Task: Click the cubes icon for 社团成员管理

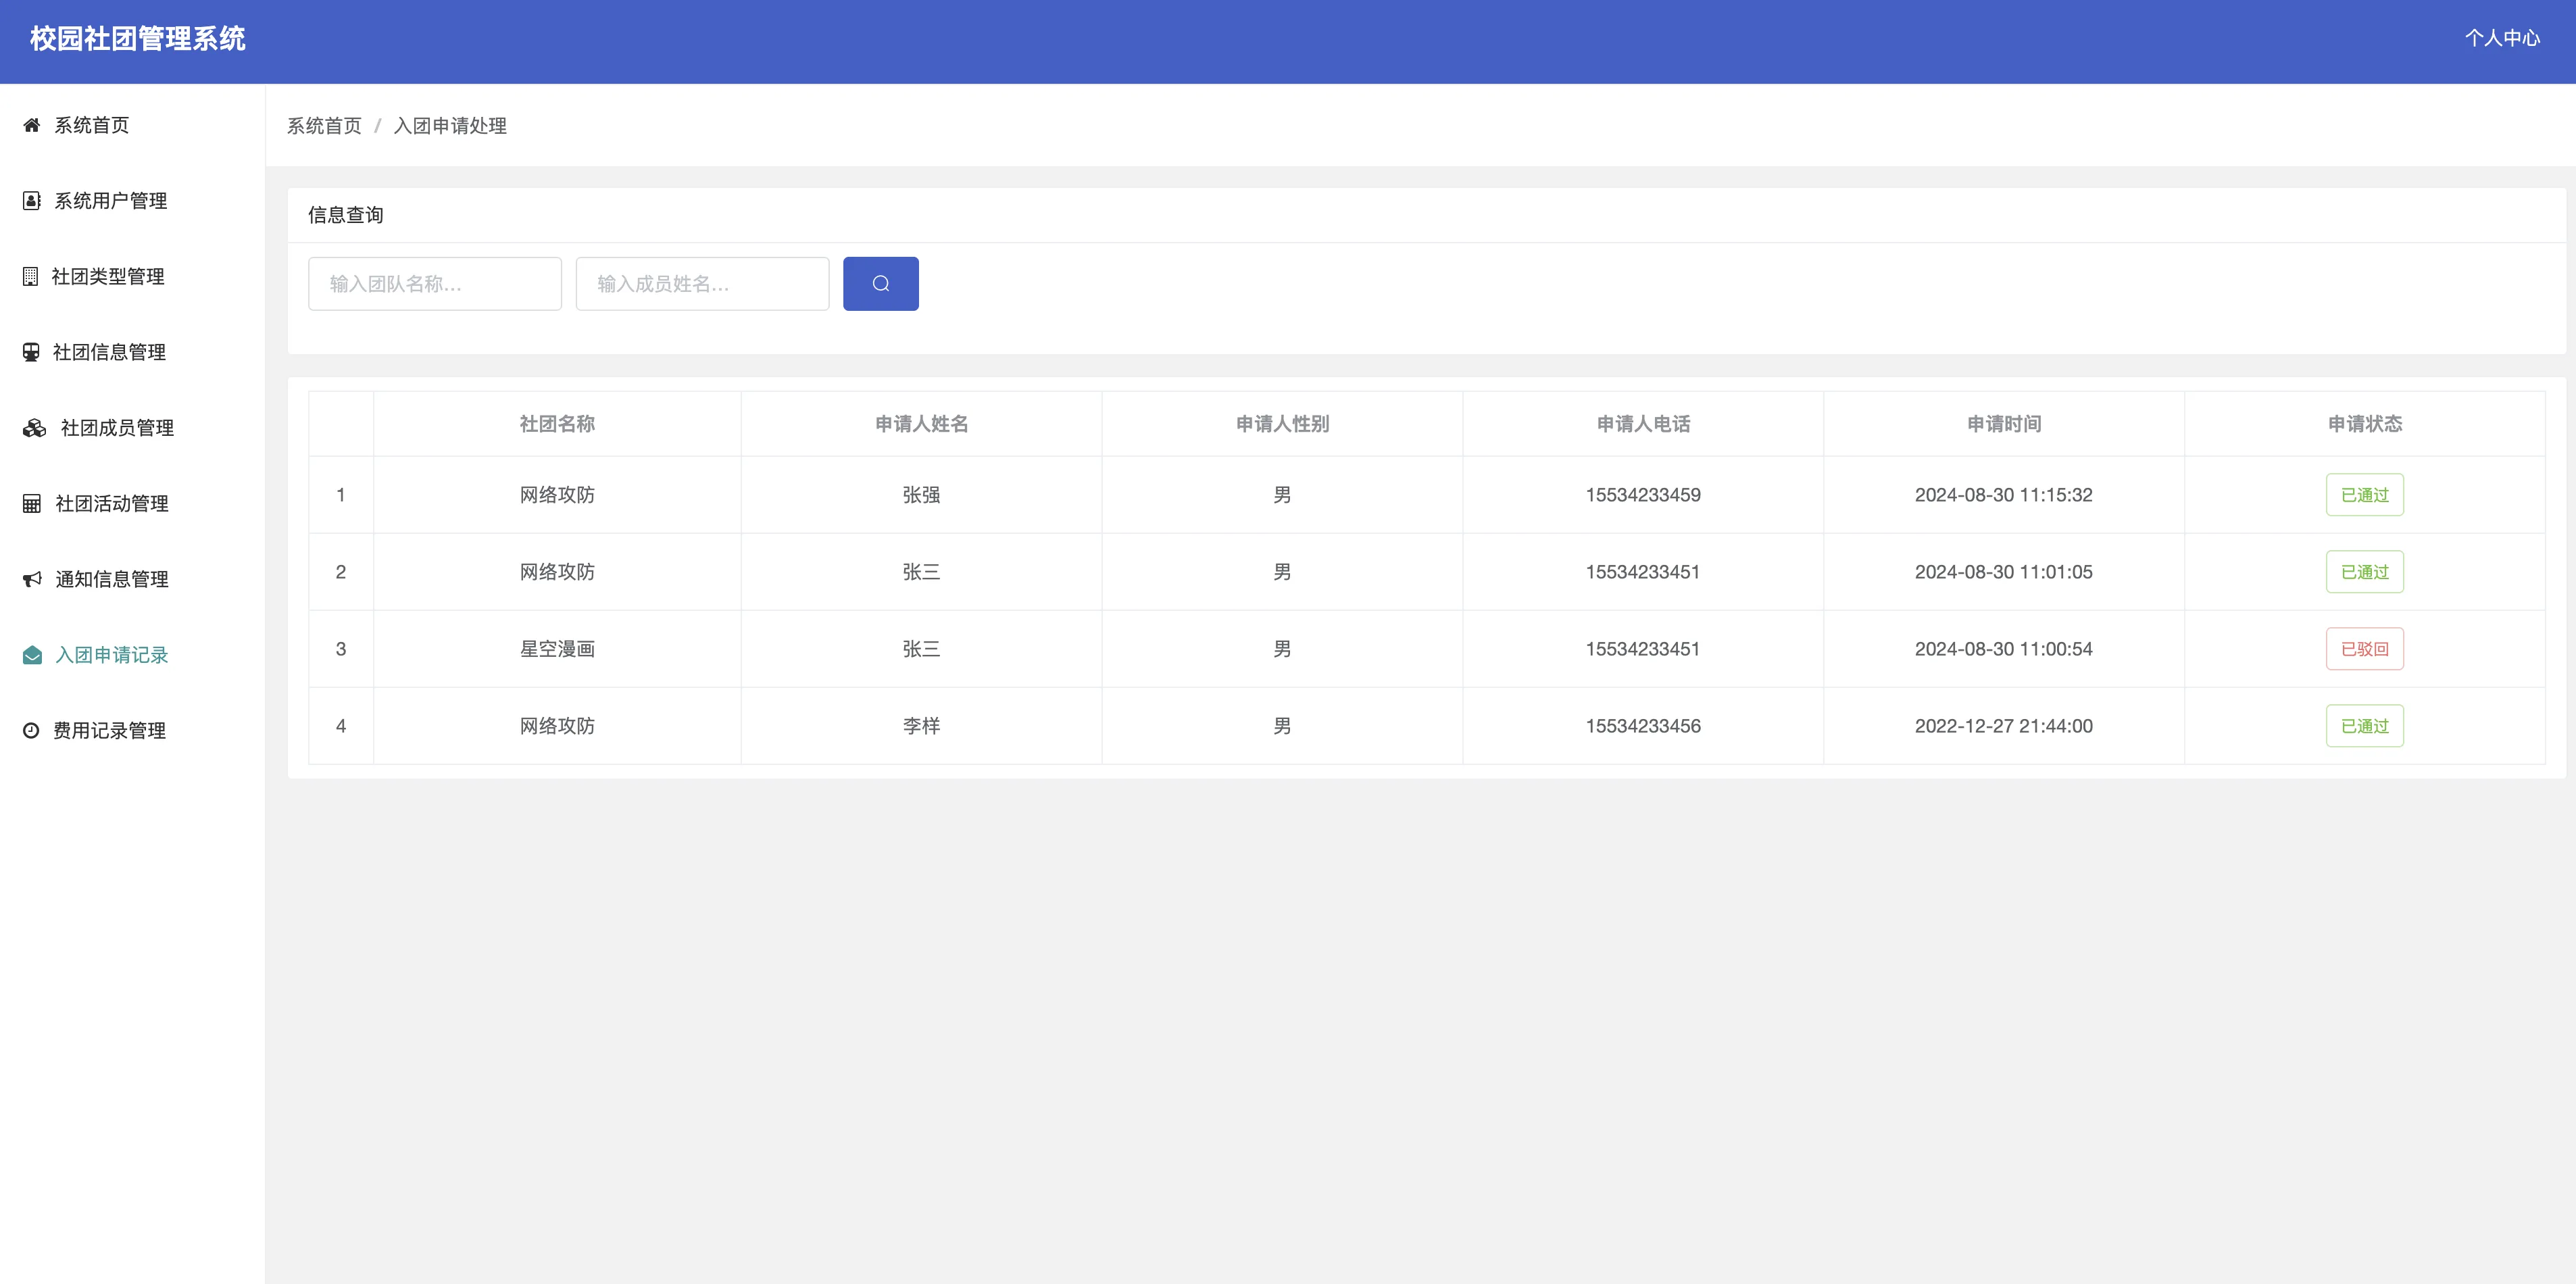Action: pos(34,428)
